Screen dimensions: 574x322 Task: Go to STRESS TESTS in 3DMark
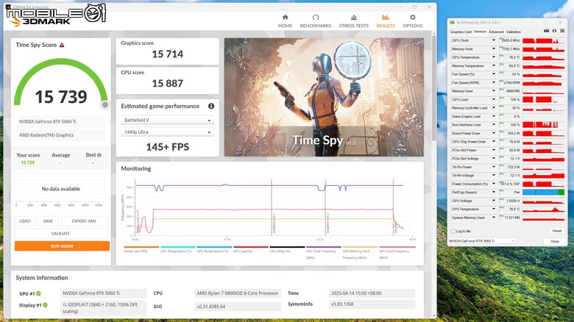tap(354, 21)
